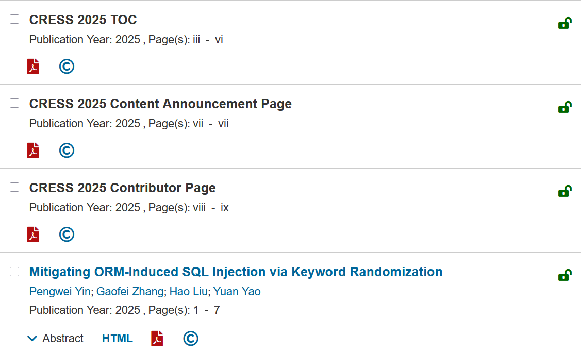Click open-access lock icon for the Contributor Page
This screenshot has height=352, width=581.
[x=565, y=192]
